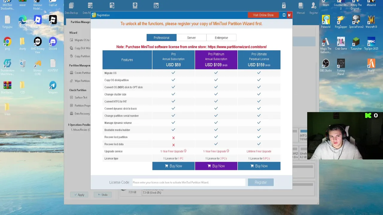Click the Pro Platinum upgrade info icon
Viewport: 383px width, 215px height.
228,151
